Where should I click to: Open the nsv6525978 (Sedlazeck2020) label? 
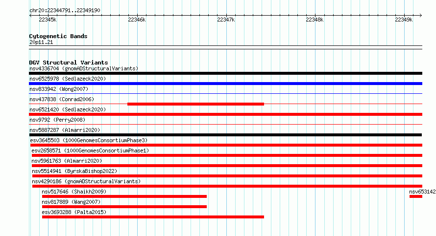coord(68,79)
